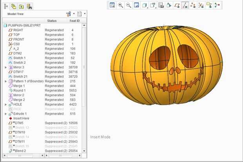Select the DTM2 datum plane
Image resolution: width=243 pixels, height=162 pixels.
(x=18, y=53)
